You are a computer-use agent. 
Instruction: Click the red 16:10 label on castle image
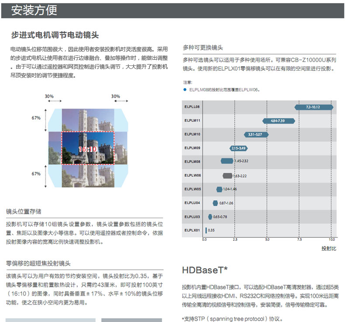click(87, 149)
